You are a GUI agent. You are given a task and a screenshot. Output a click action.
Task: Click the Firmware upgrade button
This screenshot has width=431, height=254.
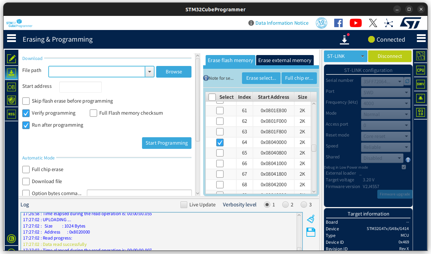(x=395, y=194)
